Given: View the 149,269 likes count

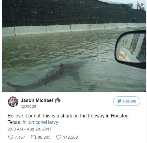Looking at the screenshot, I should [x=70, y=137].
